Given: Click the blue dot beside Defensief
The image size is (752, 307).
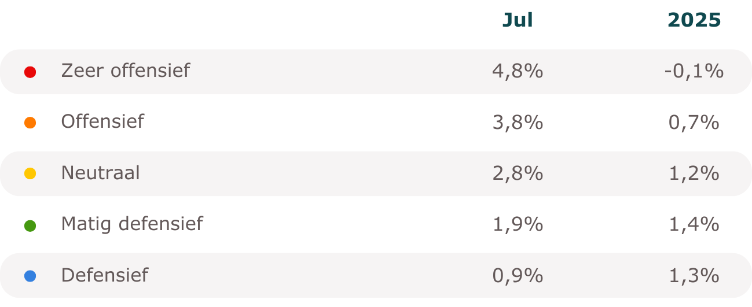Looking at the screenshot, I should pyautogui.click(x=30, y=276).
